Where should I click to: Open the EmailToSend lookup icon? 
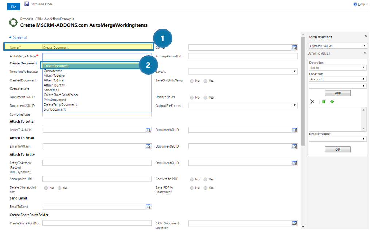(x=148, y=207)
